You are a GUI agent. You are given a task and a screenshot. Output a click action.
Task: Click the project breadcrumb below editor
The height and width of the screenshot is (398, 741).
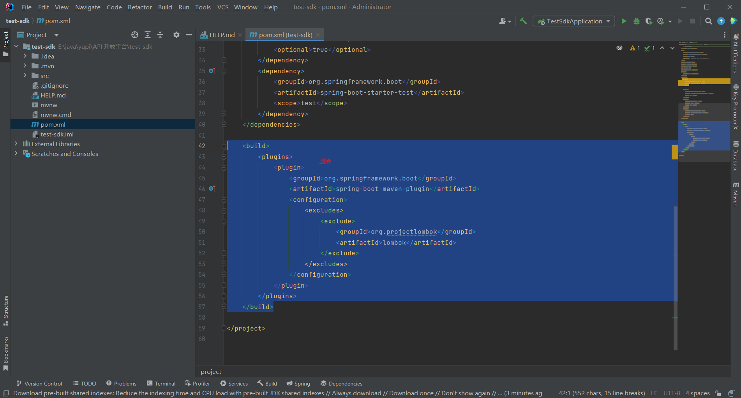tap(211, 372)
